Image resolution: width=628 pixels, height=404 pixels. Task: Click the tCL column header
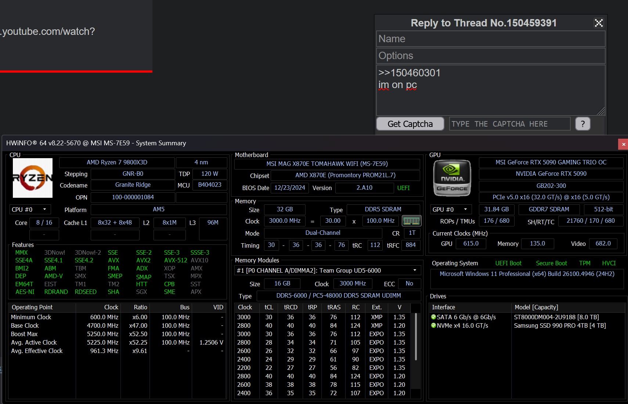coord(269,307)
